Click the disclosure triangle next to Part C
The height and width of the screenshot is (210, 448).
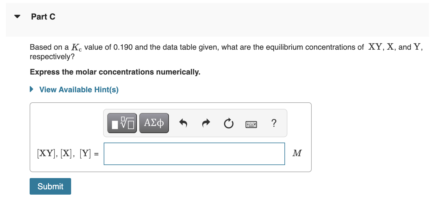point(17,16)
